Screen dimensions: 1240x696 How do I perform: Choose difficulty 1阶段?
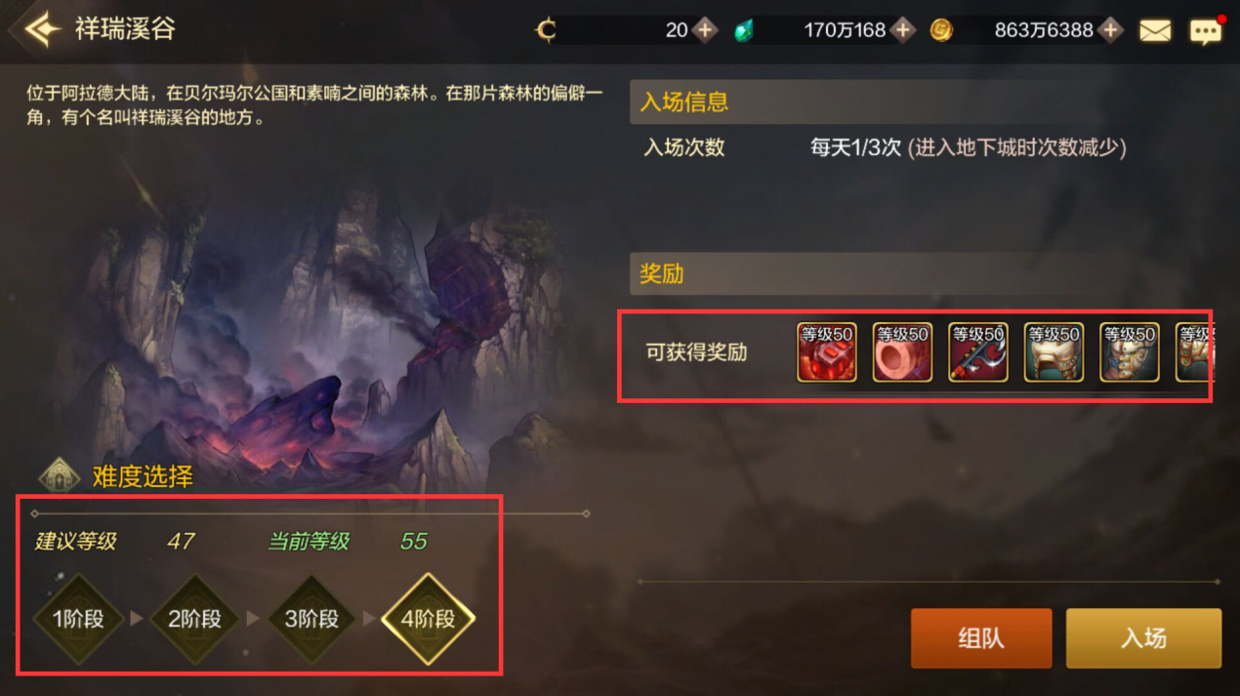click(78, 619)
